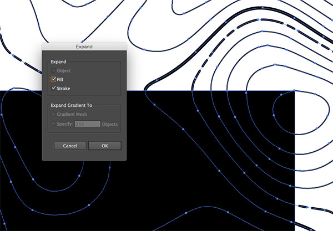333x231 pixels.
Task: Toggle the Stroke checkbox off
Action: pos(54,88)
